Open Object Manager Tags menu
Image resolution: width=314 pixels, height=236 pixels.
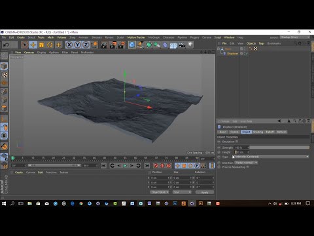point(262,43)
